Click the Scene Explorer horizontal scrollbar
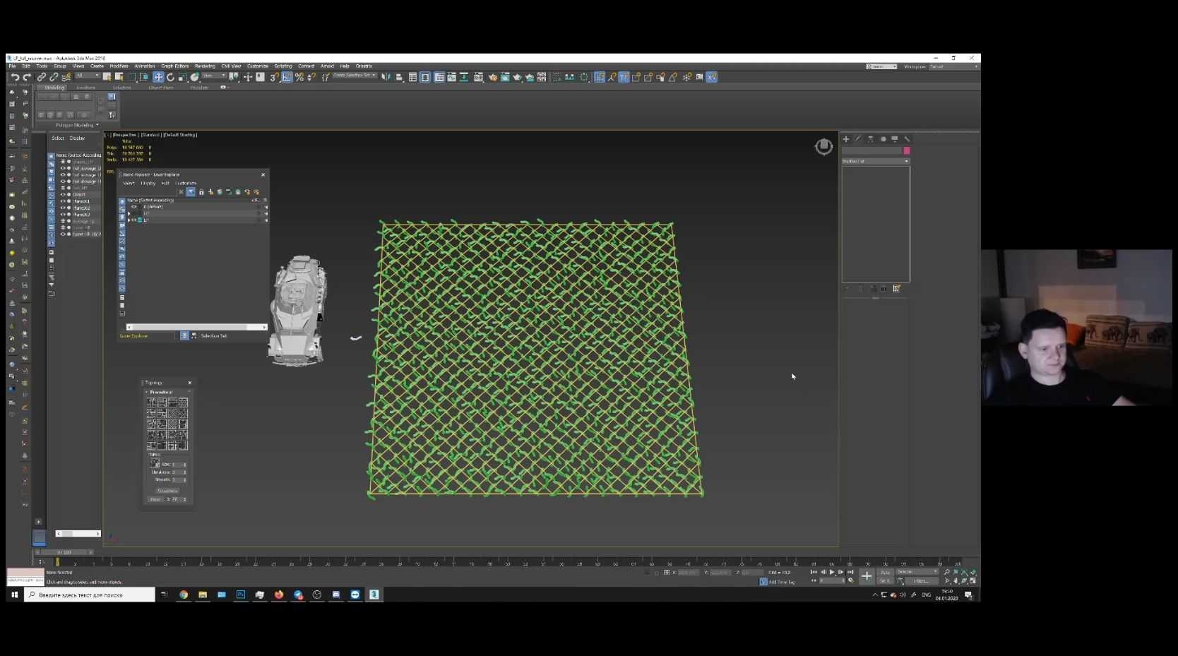 pos(78,534)
